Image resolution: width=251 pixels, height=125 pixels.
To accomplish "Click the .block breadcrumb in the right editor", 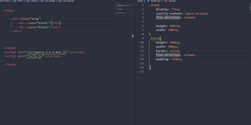I will 172,1.
